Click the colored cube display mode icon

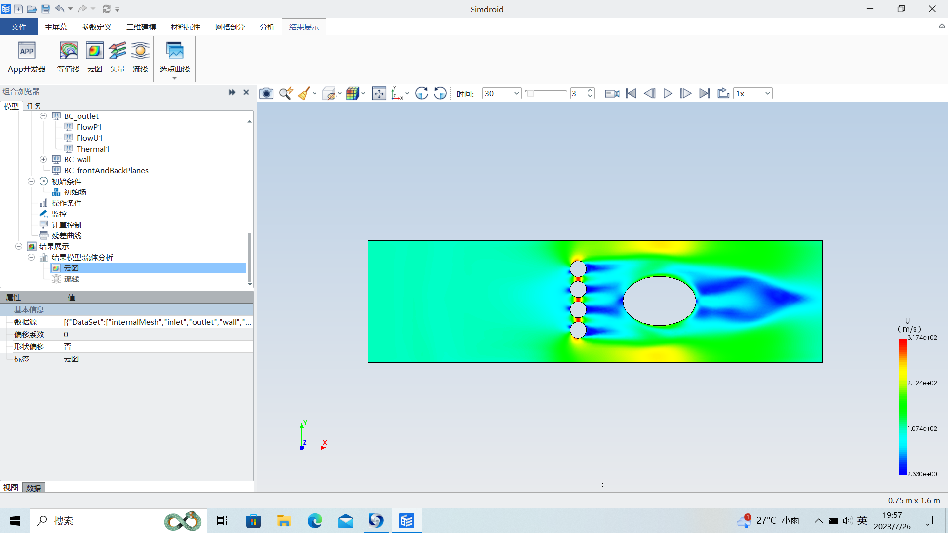coord(353,93)
